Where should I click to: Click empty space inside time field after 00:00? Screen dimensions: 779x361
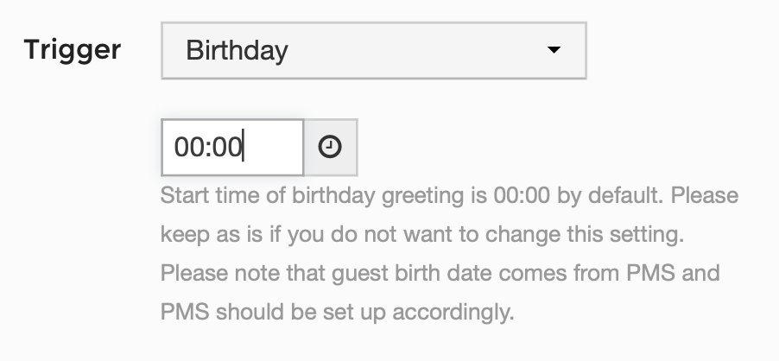(273, 148)
